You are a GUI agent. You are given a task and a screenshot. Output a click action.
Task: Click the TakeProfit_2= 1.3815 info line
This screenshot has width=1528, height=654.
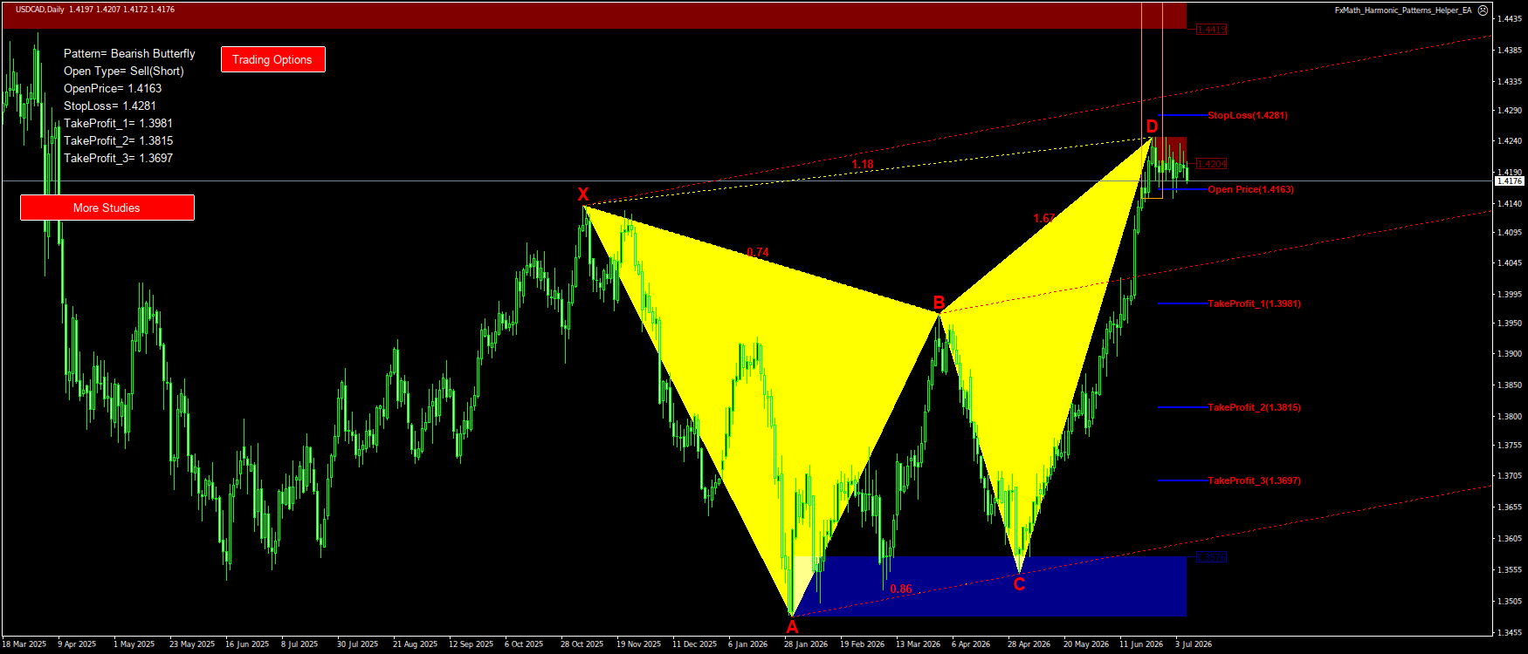pos(118,140)
